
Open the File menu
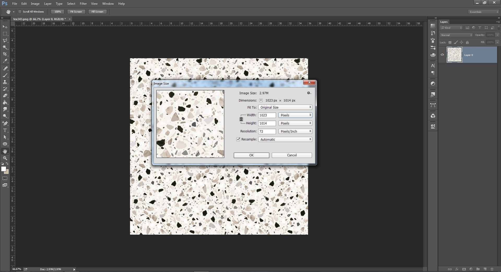15,4
